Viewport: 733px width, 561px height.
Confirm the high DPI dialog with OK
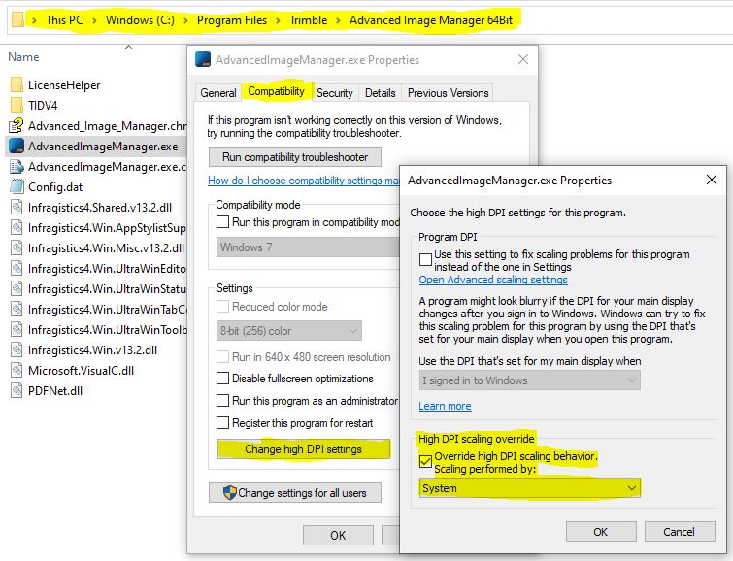601,532
